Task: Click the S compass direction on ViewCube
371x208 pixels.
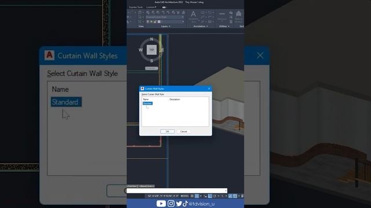Action: (152, 61)
